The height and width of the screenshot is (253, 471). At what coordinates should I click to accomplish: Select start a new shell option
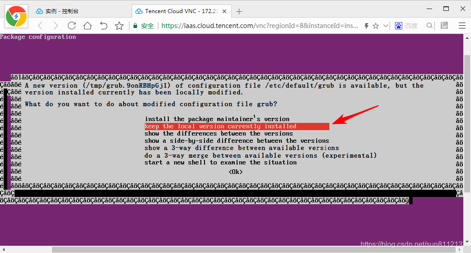[220, 162]
